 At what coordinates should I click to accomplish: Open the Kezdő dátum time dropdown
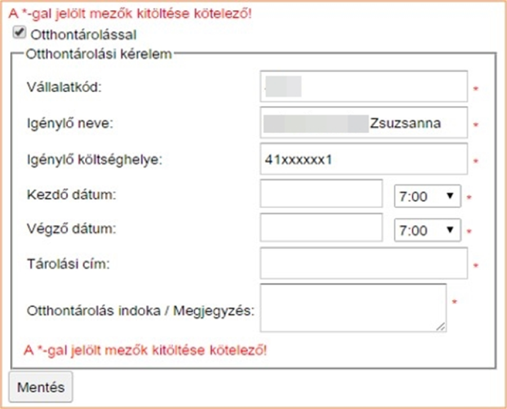point(427,196)
